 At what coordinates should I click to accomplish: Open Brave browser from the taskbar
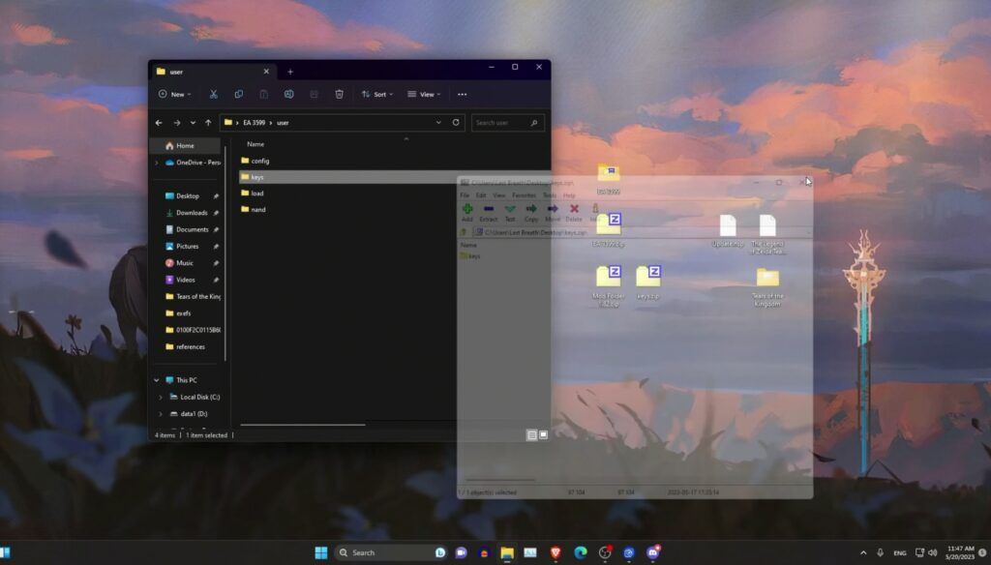pyautogui.click(x=556, y=552)
